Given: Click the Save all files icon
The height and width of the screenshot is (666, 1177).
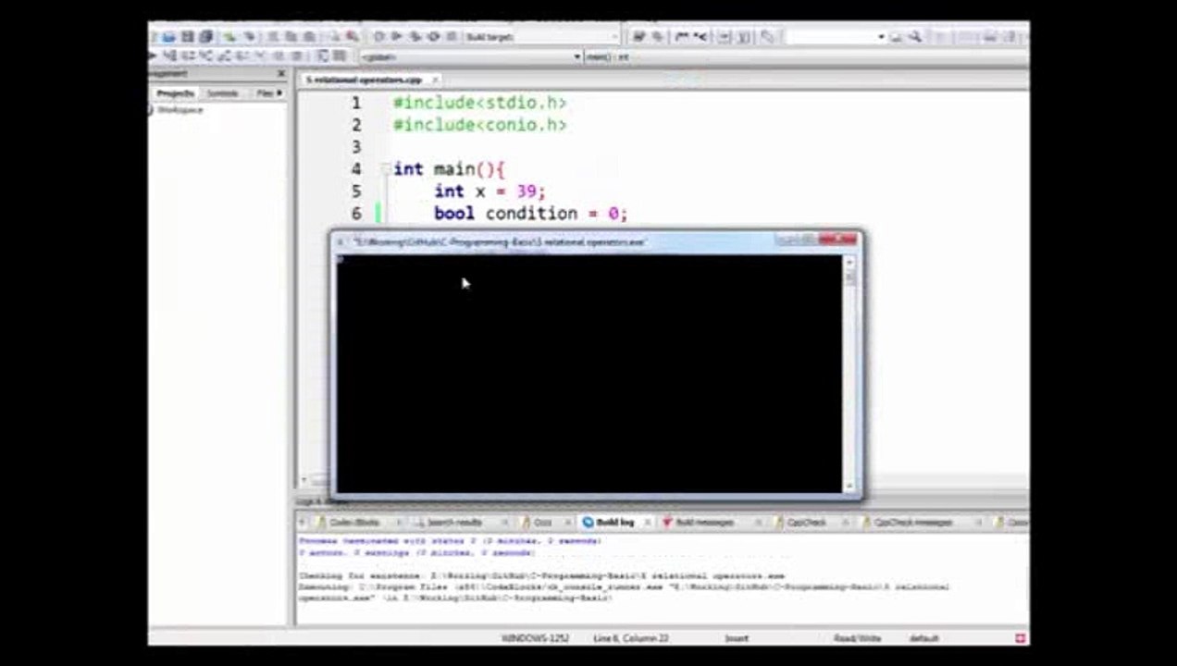Looking at the screenshot, I should coord(205,37).
